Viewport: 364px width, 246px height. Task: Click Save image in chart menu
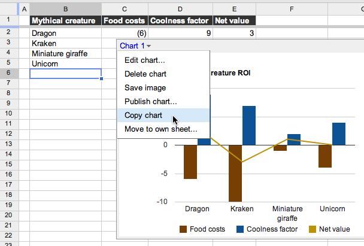point(145,87)
